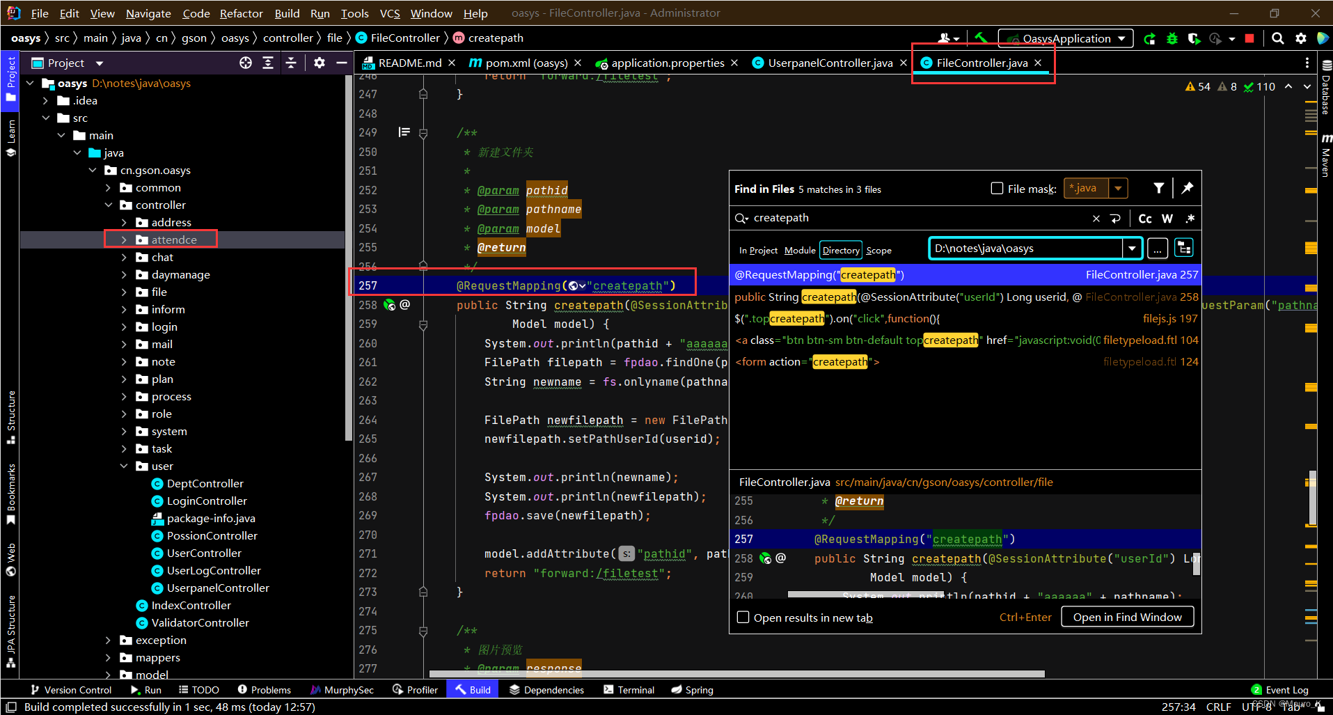Open the search directory path dropdown
Image resolution: width=1333 pixels, height=715 pixels.
pyautogui.click(x=1132, y=248)
